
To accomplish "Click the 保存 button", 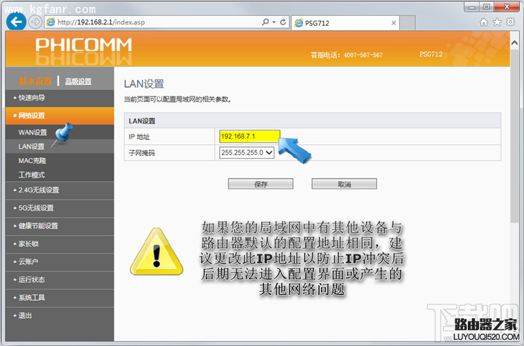I will (x=261, y=184).
